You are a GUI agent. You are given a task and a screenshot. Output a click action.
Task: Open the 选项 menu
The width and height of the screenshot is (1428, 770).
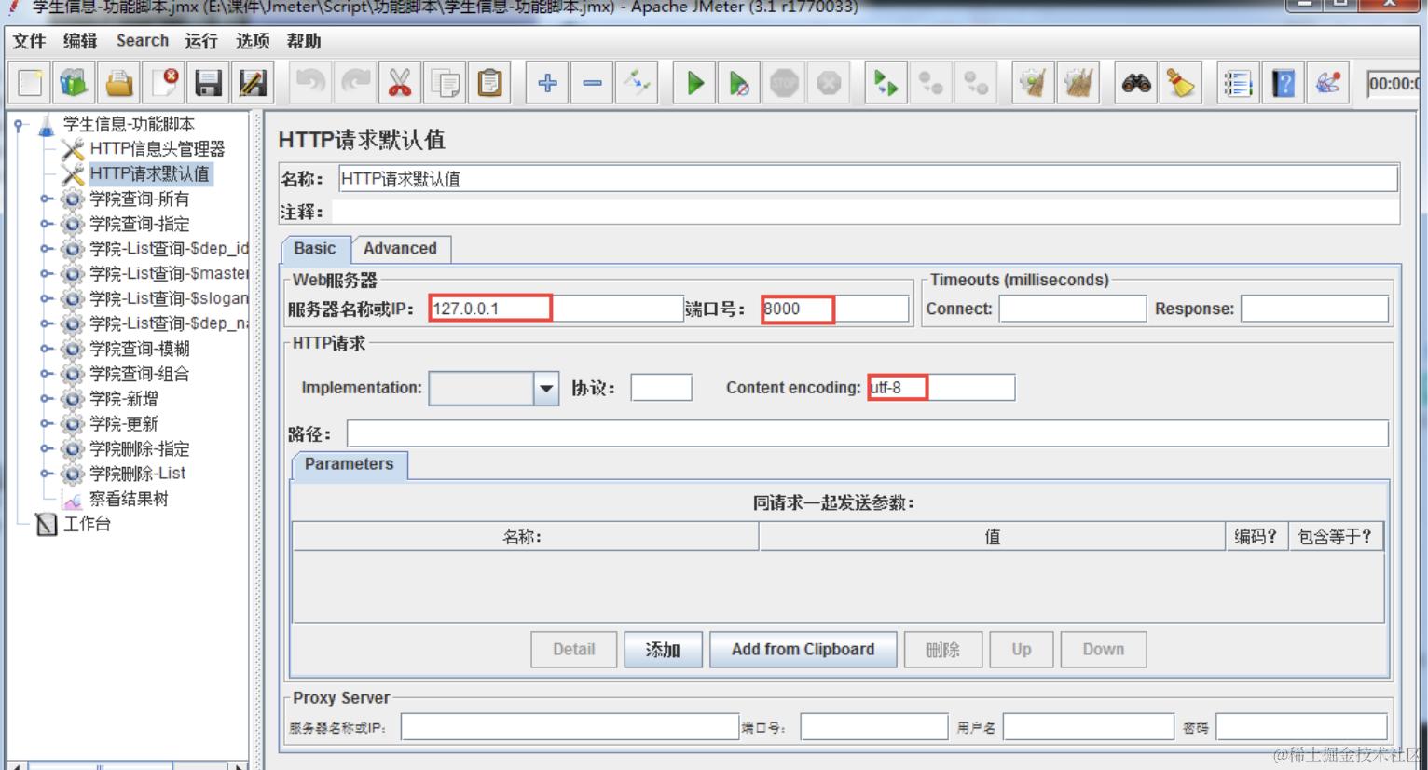(x=253, y=41)
